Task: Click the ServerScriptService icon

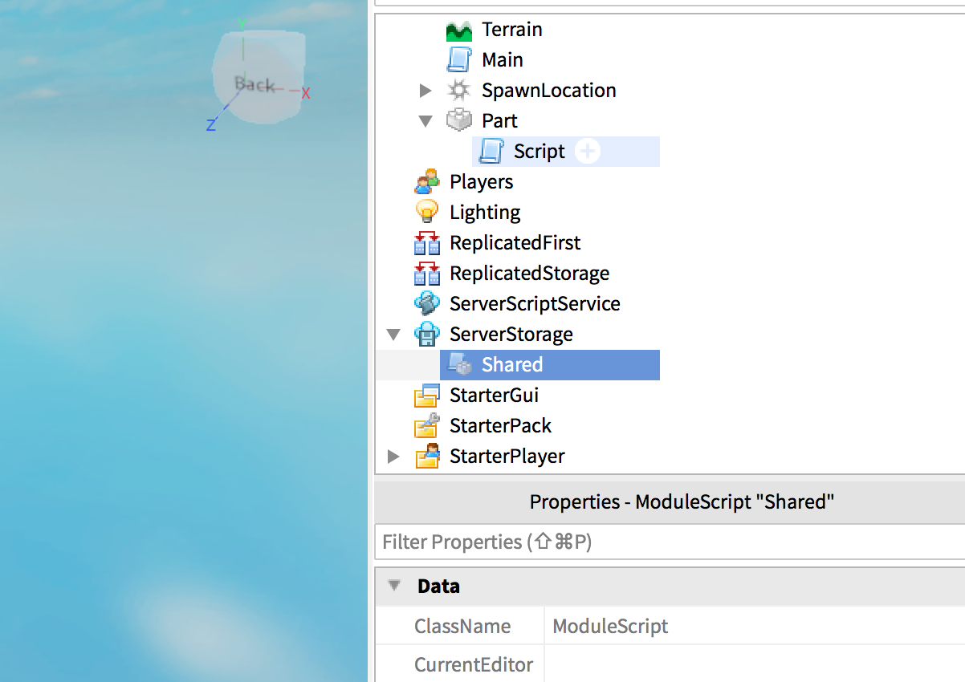Action: coord(427,304)
